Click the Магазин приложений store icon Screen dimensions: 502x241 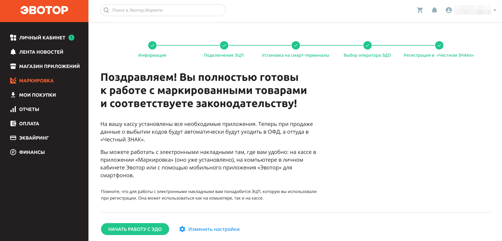(x=13, y=66)
